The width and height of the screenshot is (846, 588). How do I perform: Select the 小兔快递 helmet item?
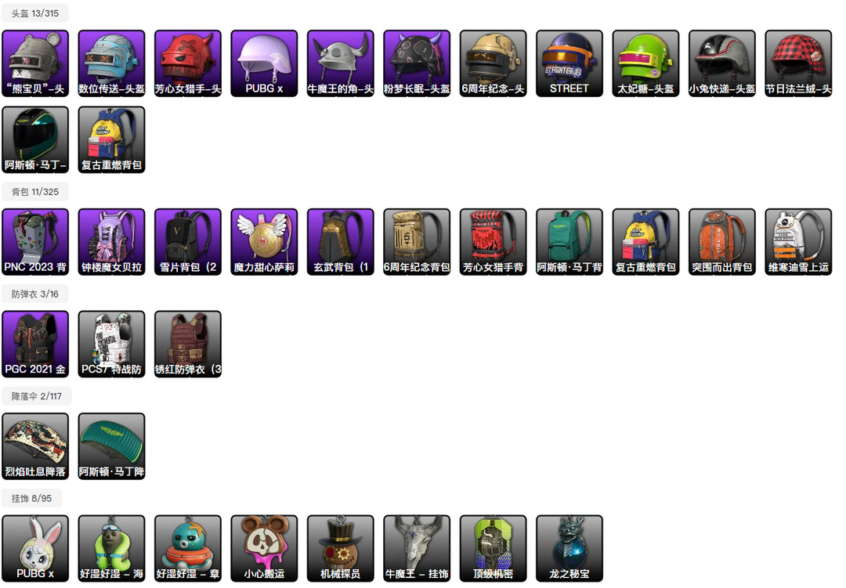click(x=722, y=63)
